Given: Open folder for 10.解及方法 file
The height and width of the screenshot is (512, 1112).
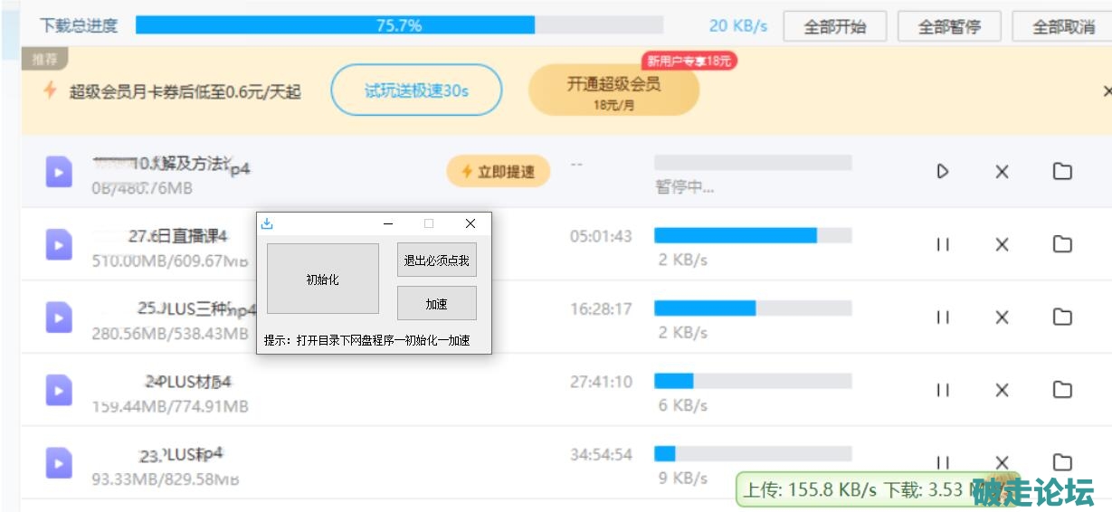Looking at the screenshot, I should click(x=1062, y=171).
